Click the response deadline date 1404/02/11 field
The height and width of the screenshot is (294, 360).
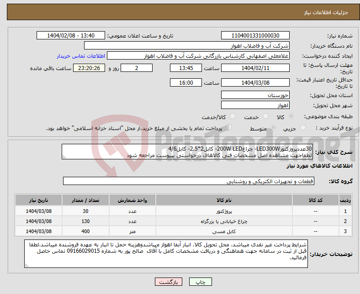(255, 68)
